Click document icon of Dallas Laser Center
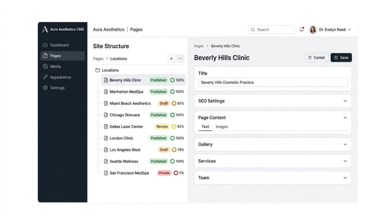The width and height of the screenshot is (392, 219). pos(106,126)
